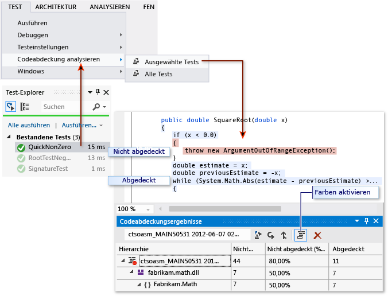Click the merge coverage results flask icon
The width and height of the screenshot is (388, 296).
[258, 235]
